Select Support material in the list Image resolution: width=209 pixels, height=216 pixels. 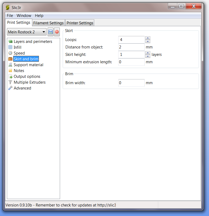coord(29,65)
